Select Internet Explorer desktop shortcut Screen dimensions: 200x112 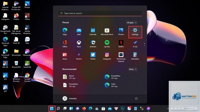pyautogui.click(x=5, y=6)
